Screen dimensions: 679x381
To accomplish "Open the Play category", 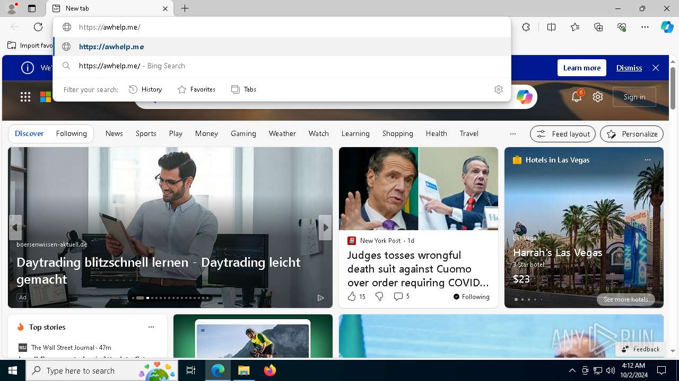I will click(176, 133).
